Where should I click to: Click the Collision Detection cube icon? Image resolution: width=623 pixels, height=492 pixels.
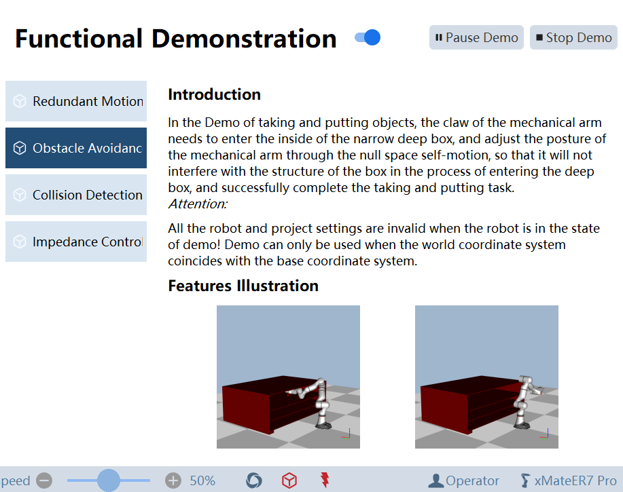click(x=20, y=195)
